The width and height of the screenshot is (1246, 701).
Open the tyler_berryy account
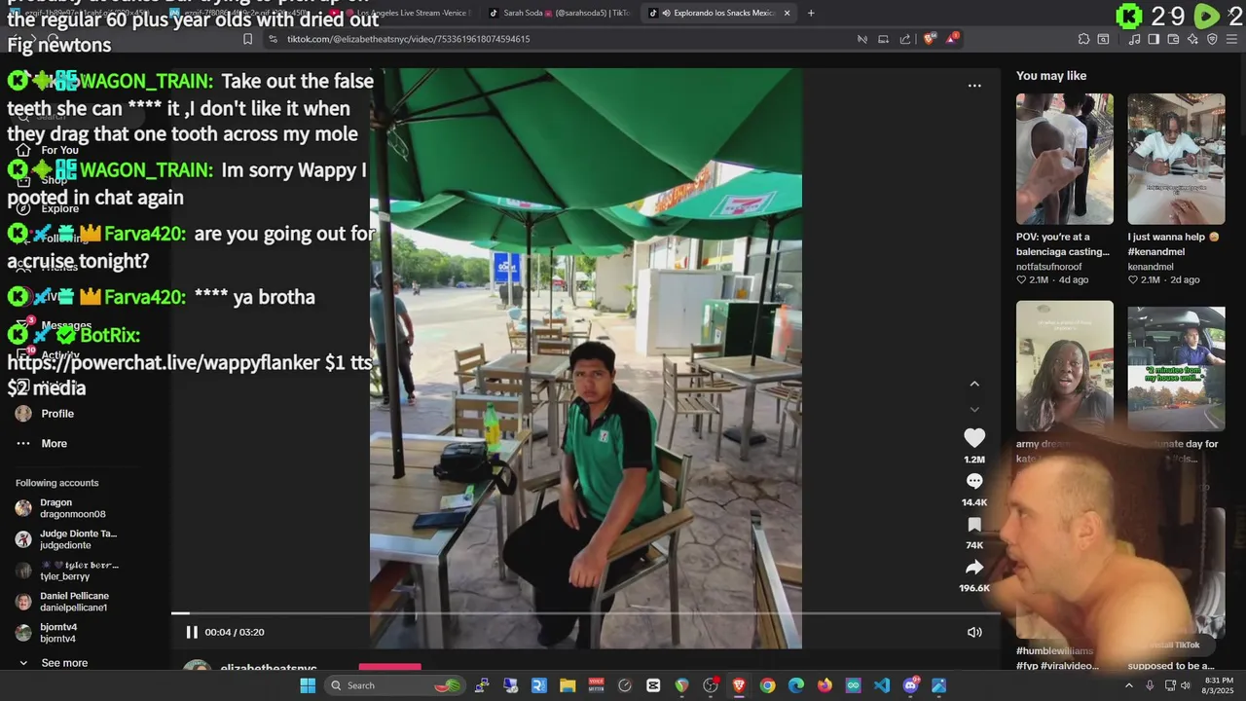click(78, 571)
